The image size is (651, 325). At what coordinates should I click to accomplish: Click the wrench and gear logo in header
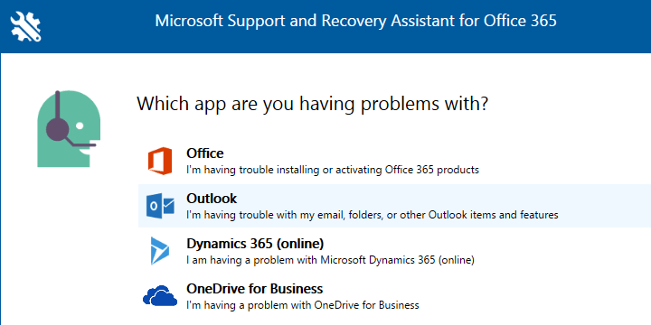click(x=25, y=26)
